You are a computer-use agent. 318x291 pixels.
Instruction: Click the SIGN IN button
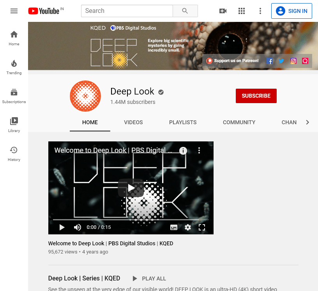291,11
